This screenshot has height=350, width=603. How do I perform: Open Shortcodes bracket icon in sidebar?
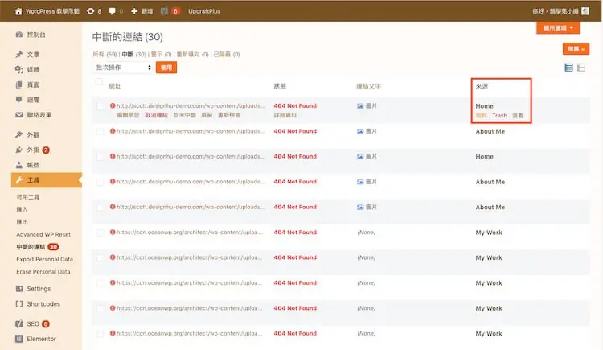(18, 304)
